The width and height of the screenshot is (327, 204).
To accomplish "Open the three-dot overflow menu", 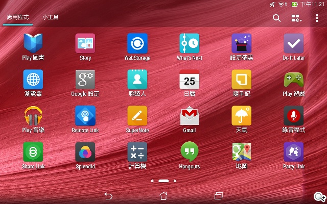I will [317, 18].
